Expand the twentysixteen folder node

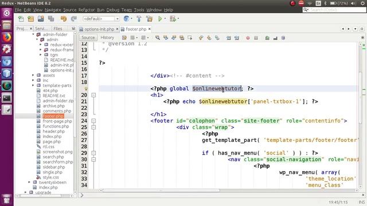[29, 182]
